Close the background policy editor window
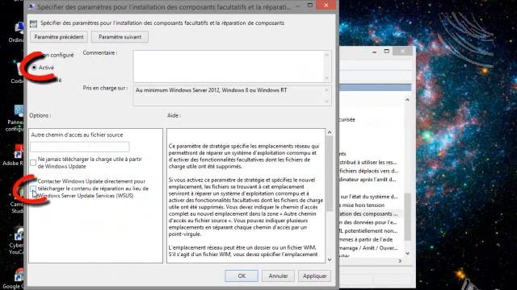 pyautogui.click(x=402, y=52)
